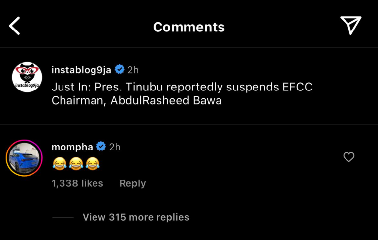Screen dimensions: 378x240
Task: Expand View 315 more replies
Action: pyautogui.click(x=135, y=217)
